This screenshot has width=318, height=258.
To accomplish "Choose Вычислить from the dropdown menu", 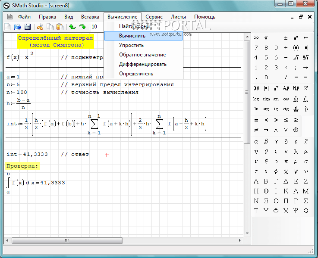I will click(x=144, y=36).
